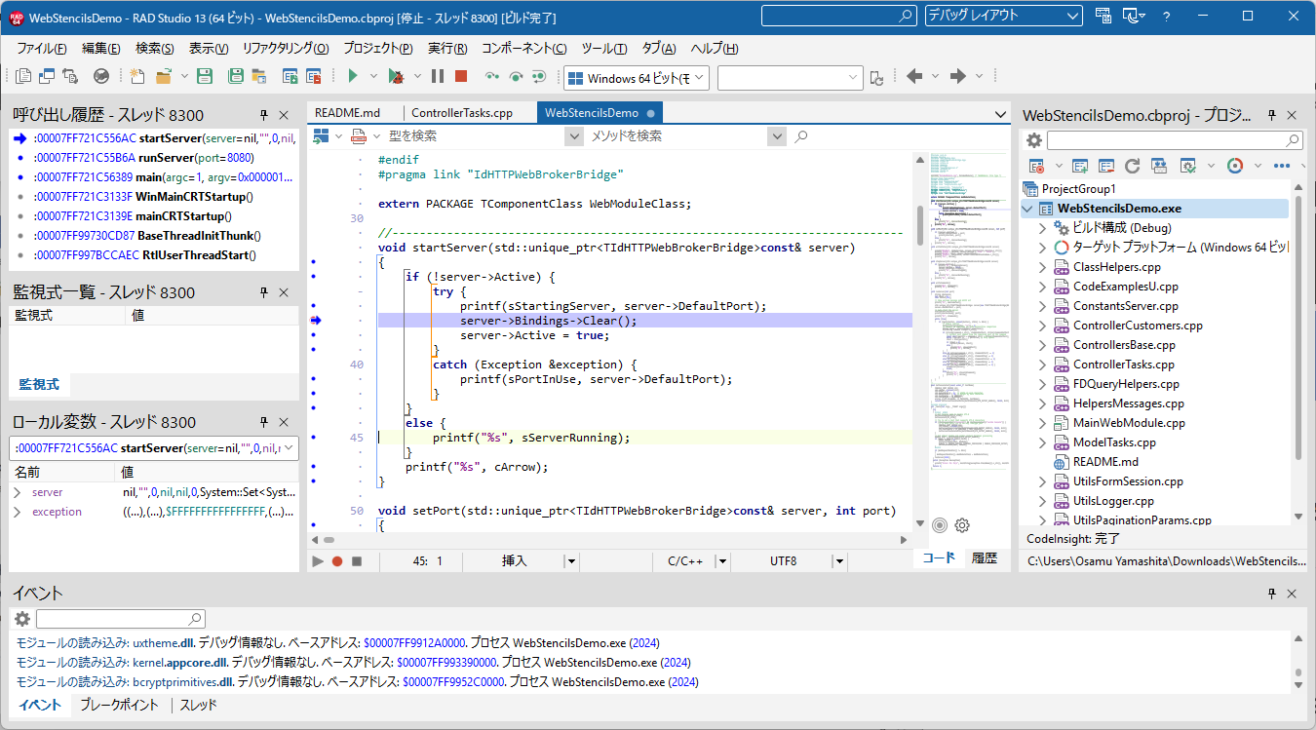Click the project manager search field
1316x730 pixels.
tap(1176, 140)
